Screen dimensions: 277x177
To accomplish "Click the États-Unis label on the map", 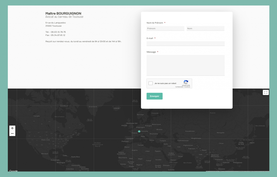I will pos(45,140).
